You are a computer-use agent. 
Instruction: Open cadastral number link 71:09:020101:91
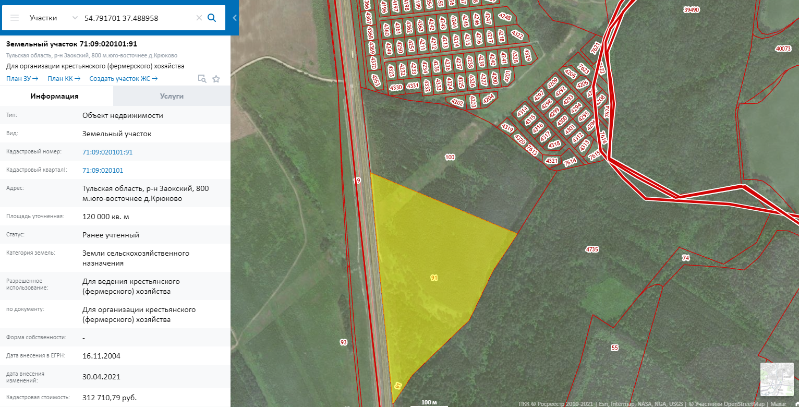tap(107, 152)
